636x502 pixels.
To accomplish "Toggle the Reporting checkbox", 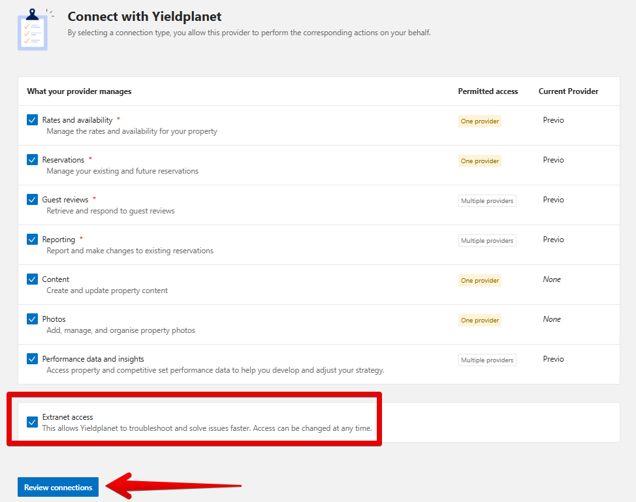I will coord(33,239).
